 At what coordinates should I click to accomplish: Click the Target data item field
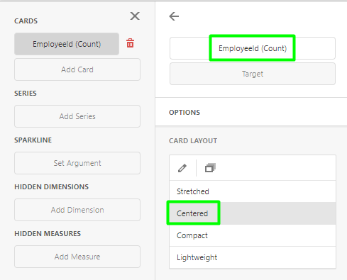click(253, 74)
